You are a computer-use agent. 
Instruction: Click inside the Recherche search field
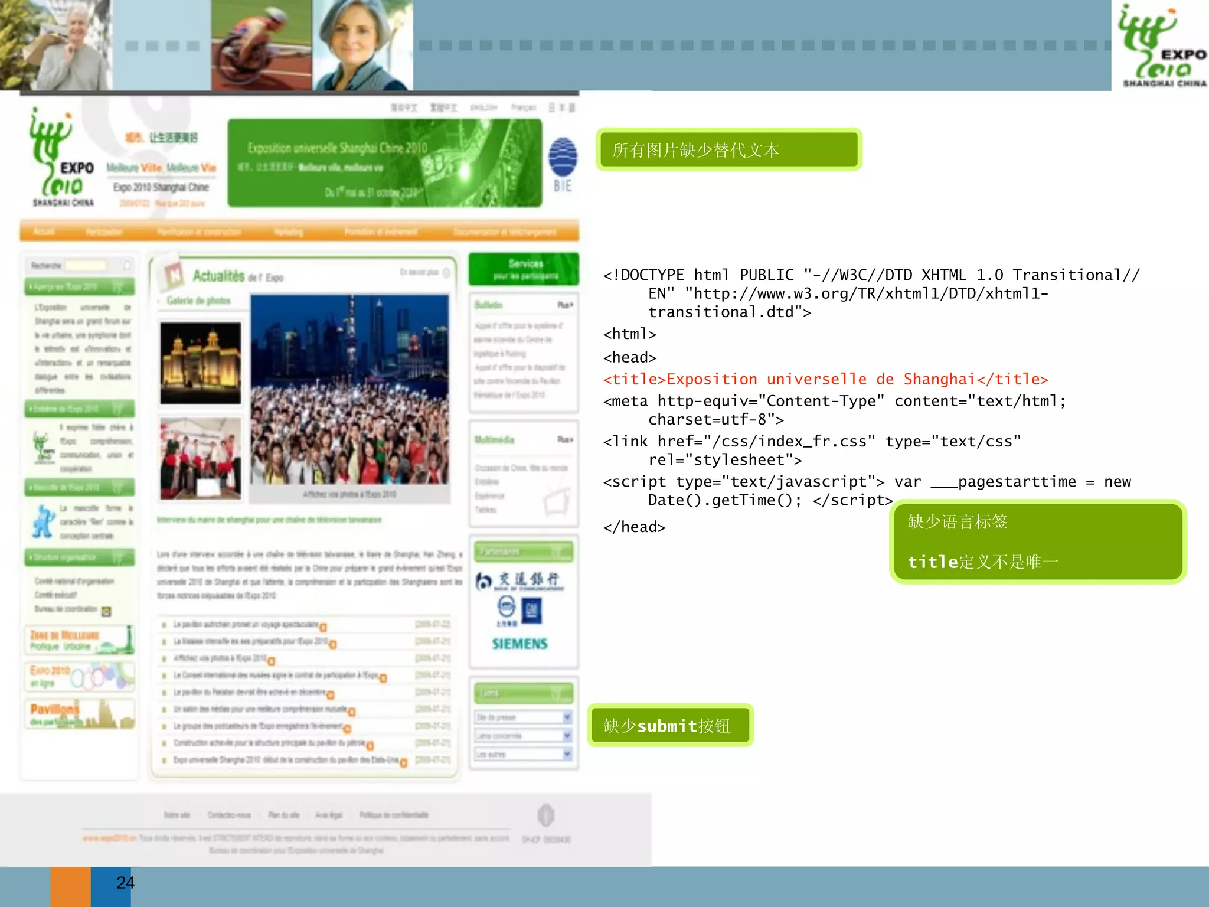[x=86, y=266]
